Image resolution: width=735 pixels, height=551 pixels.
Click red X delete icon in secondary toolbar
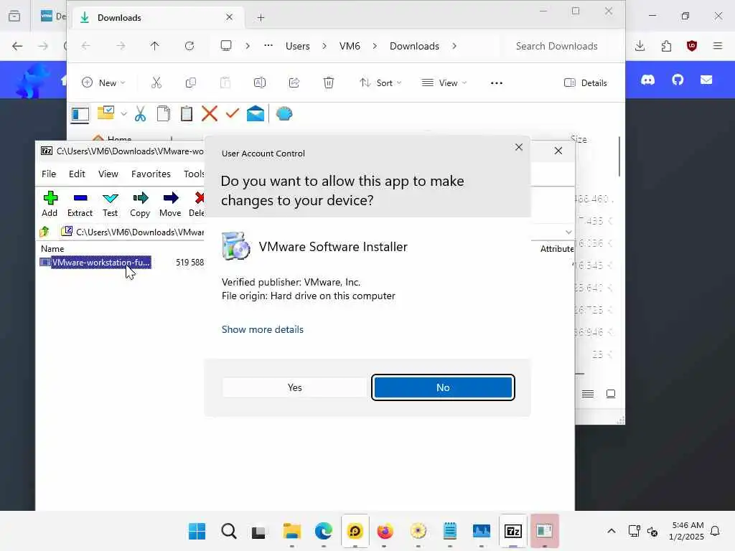[x=210, y=113]
